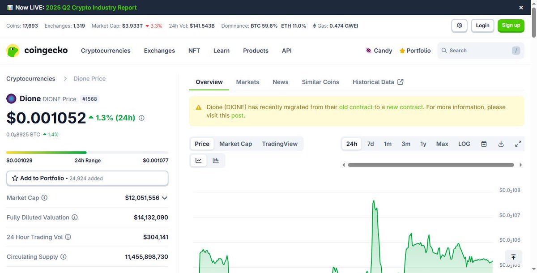Click the chart range horizontal slider bar
Image resolution: width=537 pixels, height=273 pixels.
(x=430, y=165)
